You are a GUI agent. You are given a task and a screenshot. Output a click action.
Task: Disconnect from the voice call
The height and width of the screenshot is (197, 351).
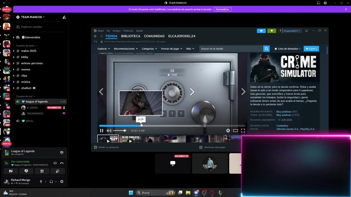tap(62, 163)
